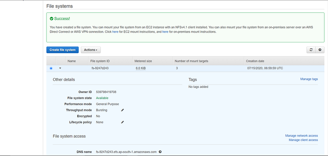Viewport: 328px width, 156px height.
Task: Click the creation date 07/15/2020 cell
Action: click(x=265, y=68)
